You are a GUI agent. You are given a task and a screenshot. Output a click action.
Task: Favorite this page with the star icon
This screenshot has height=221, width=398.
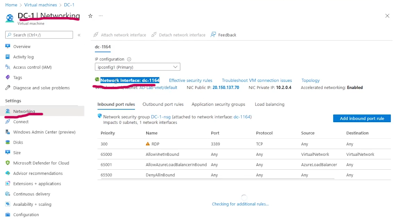tap(90, 16)
